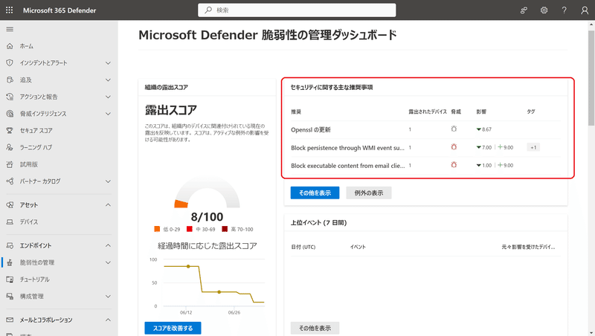Click red 中 30-69 legend swatch

pos(190,229)
